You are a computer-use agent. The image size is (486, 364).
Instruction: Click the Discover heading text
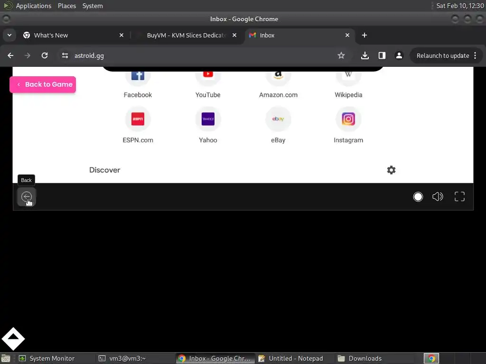coord(104,170)
